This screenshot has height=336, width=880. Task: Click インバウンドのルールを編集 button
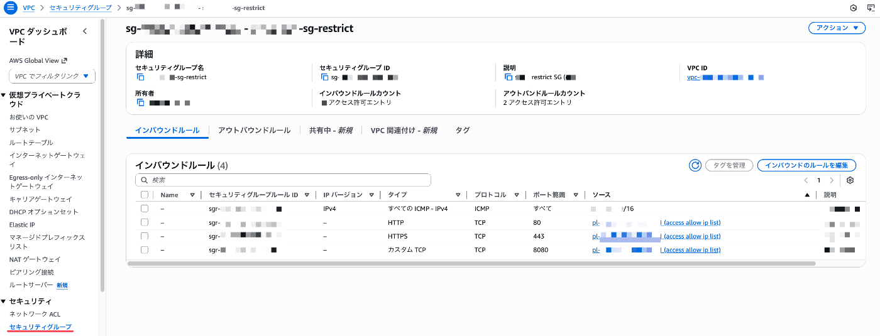[x=806, y=165]
